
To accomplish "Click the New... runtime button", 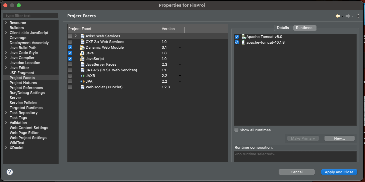I will (x=340, y=138).
